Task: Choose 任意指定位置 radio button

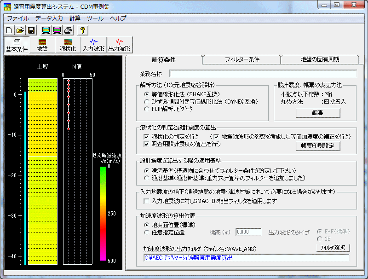Action: [x=147, y=232]
